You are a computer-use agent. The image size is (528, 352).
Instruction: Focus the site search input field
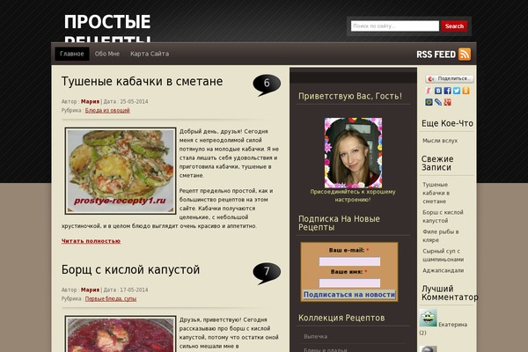[x=394, y=26]
